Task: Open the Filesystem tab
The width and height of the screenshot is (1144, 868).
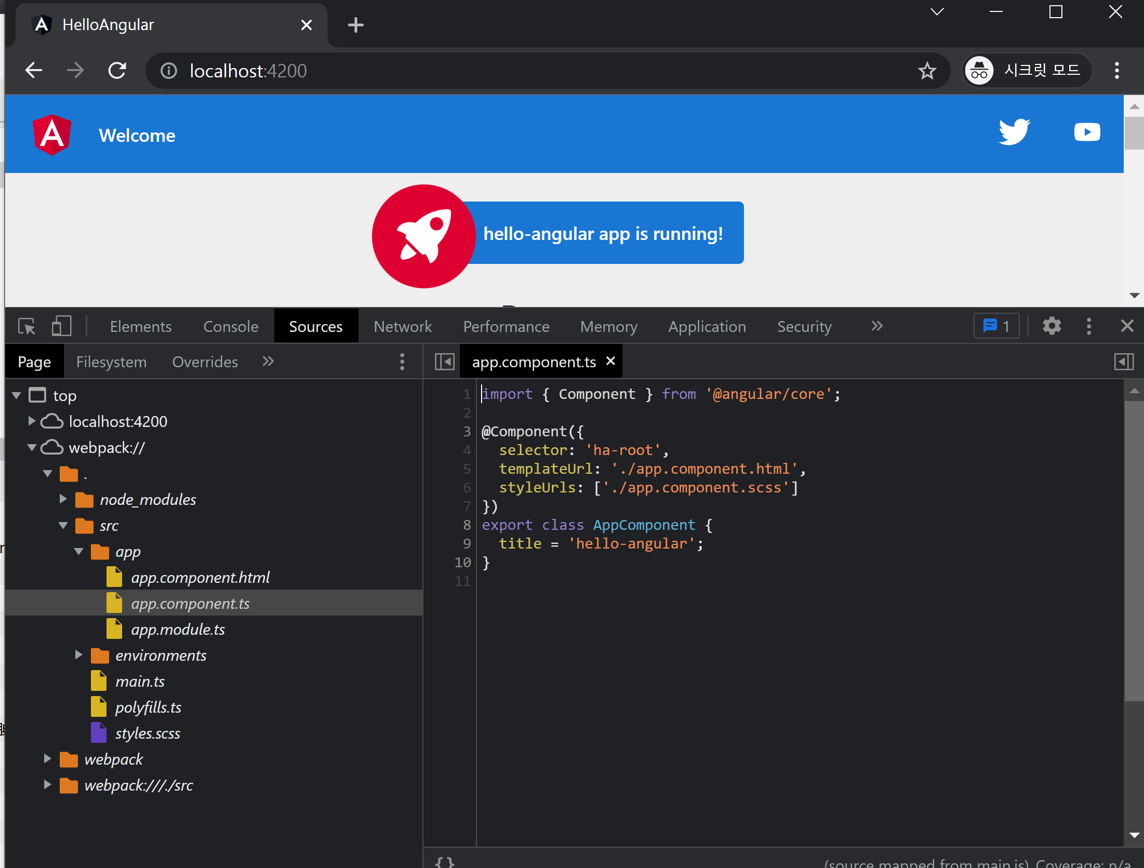Action: click(x=111, y=362)
